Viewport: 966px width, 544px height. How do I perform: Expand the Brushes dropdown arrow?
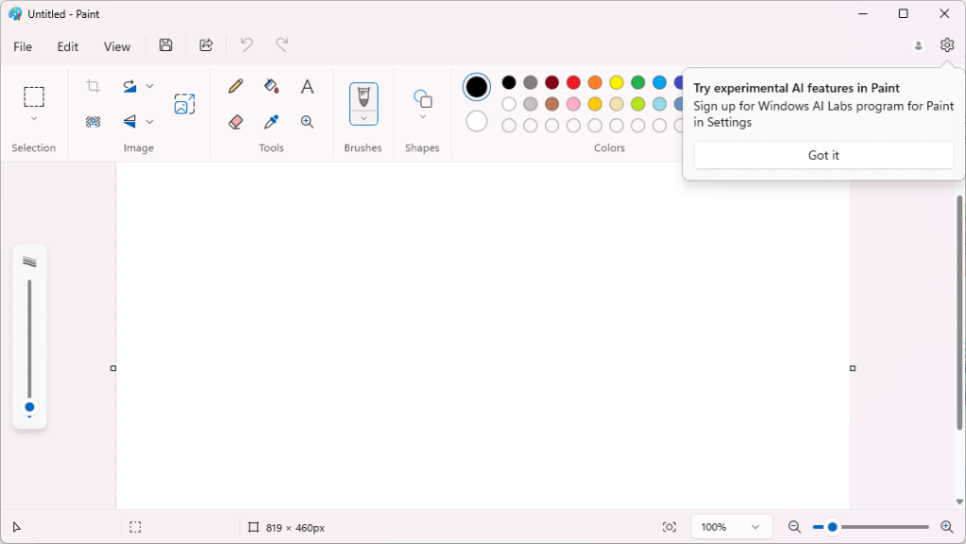364,118
